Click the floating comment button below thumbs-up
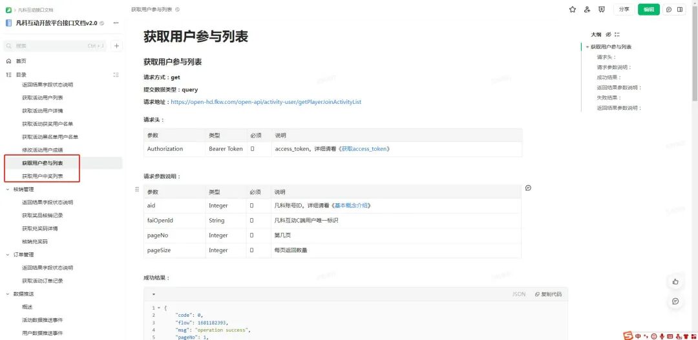This screenshot has width=698, height=340. 675,301
